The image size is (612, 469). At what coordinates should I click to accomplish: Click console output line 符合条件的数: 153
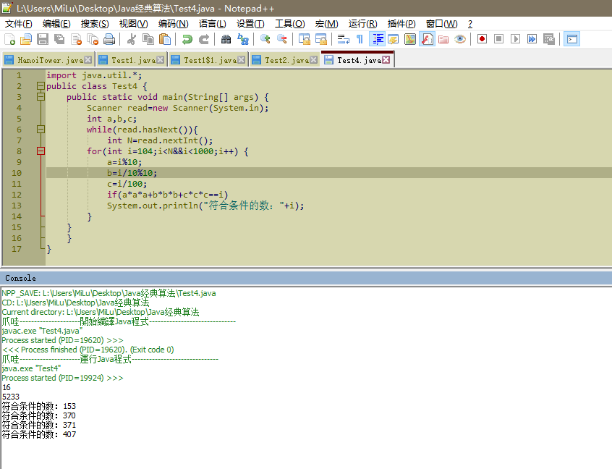pos(38,406)
